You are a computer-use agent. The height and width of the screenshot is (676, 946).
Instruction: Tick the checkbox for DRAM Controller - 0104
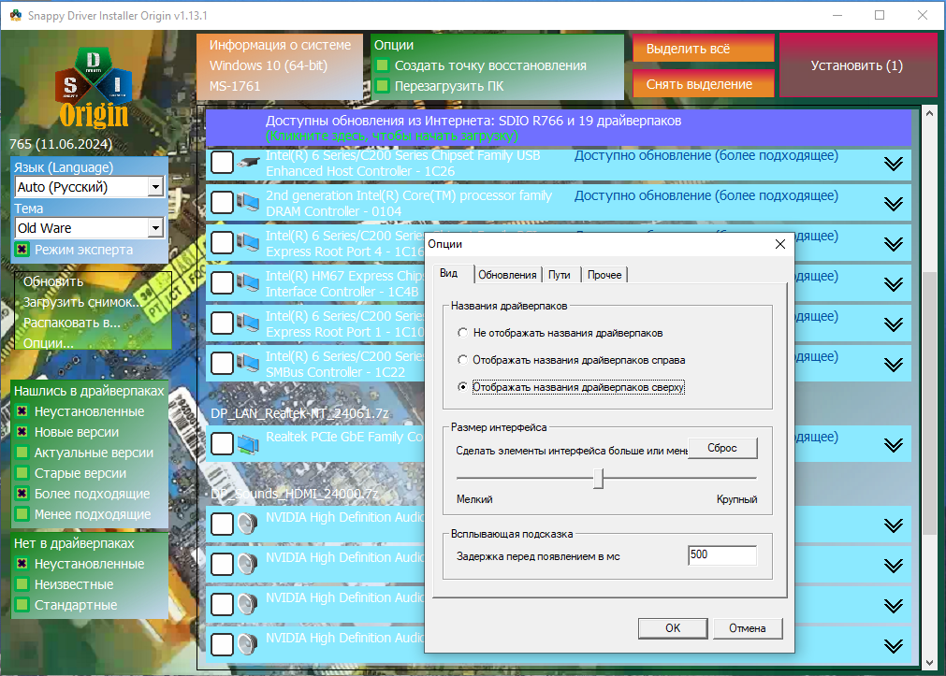[222, 203]
